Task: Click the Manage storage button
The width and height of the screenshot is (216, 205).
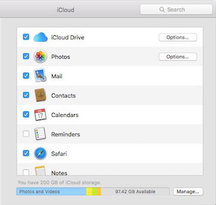Action: click(x=188, y=191)
